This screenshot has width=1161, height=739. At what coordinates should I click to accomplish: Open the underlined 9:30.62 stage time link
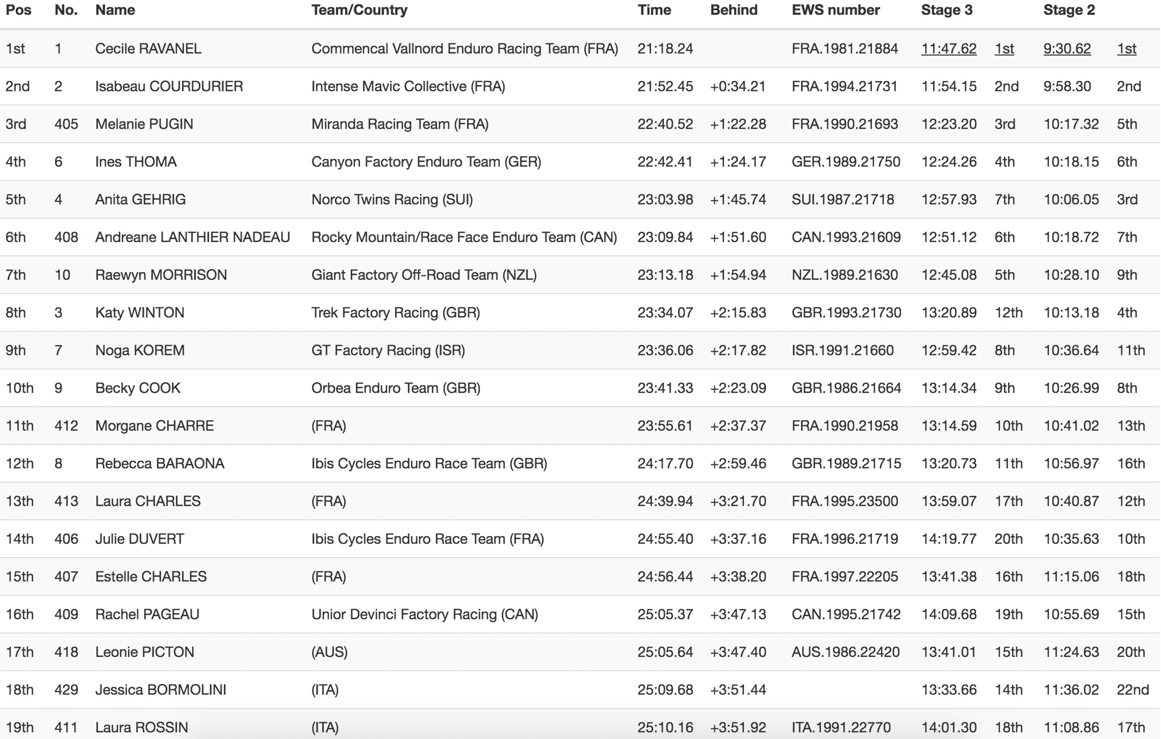tap(1067, 49)
